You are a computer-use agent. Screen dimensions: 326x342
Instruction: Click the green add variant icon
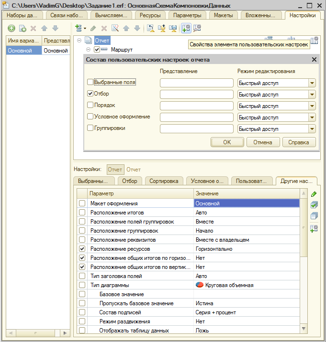(x=11, y=29)
